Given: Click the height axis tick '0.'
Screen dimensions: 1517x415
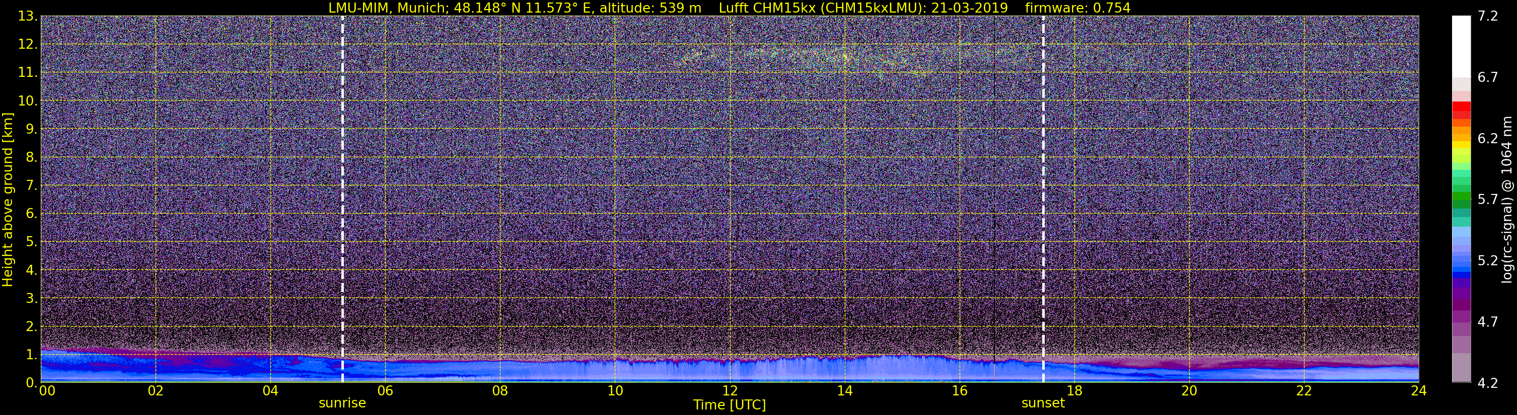Looking at the screenshot, I should pyautogui.click(x=31, y=383).
